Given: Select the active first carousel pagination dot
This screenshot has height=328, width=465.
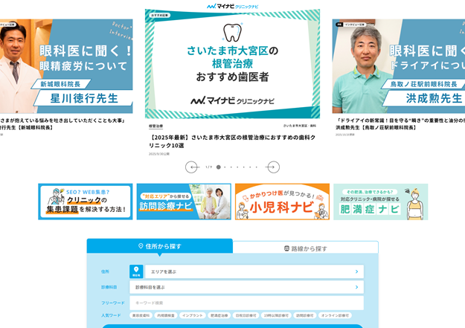Looking at the screenshot, I should click(219, 167).
